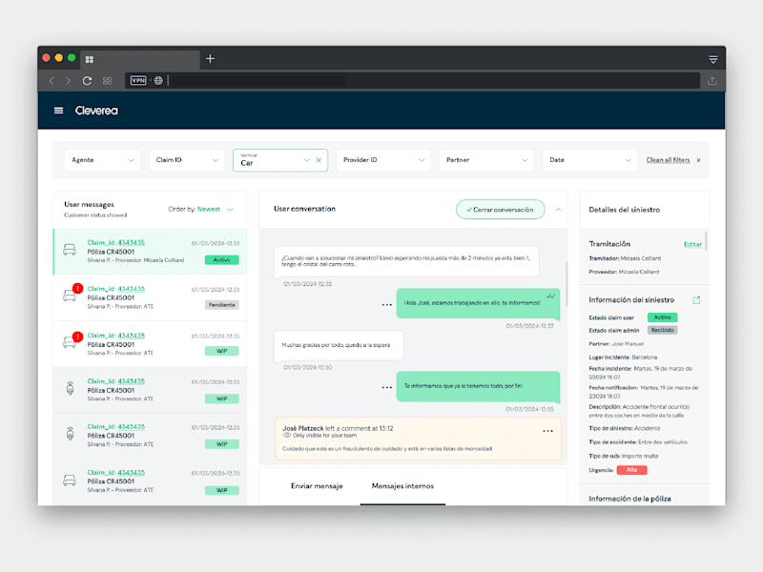Click the details panel scrollbar
The image size is (763, 572).
tap(706, 240)
